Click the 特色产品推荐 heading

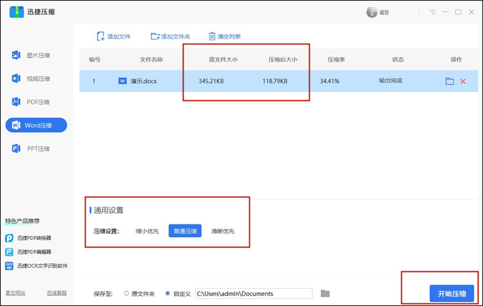(22, 221)
